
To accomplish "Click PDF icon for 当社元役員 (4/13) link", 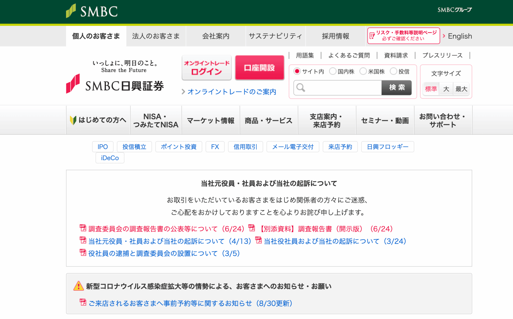I will click(83, 240).
